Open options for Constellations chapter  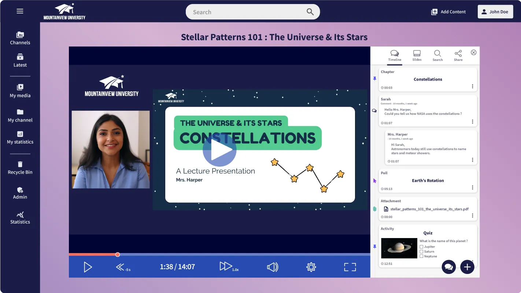(472, 86)
